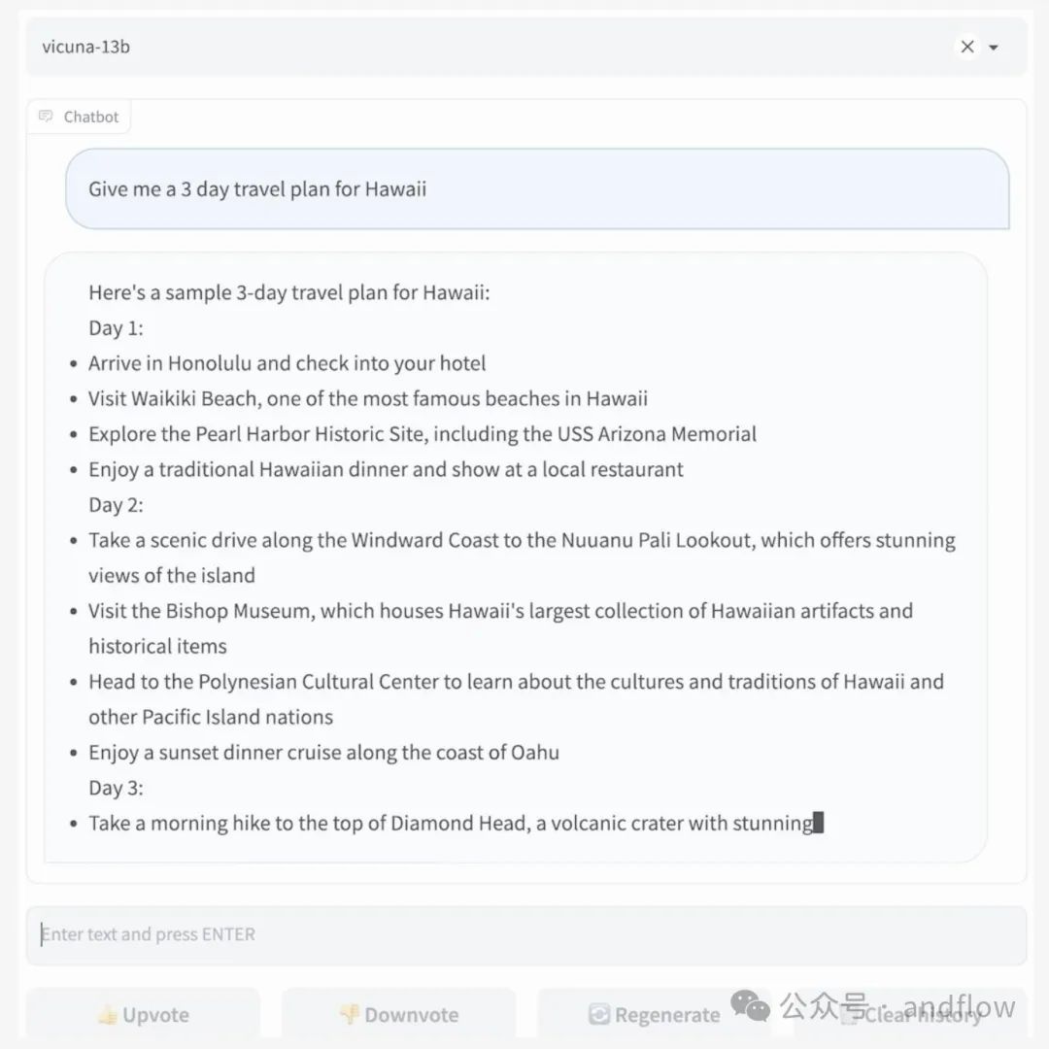Viewport: 1049px width, 1049px height.
Task: Click the Pearl Harbor Historic Site bullet line
Action: [x=423, y=433]
